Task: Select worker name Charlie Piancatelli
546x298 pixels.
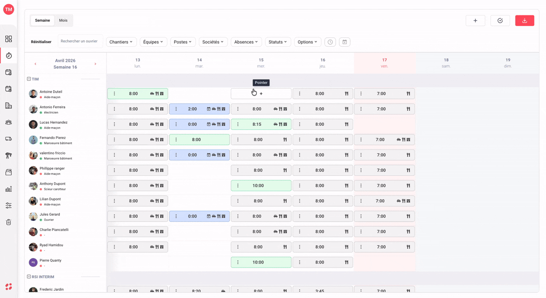Action: click(x=54, y=230)
